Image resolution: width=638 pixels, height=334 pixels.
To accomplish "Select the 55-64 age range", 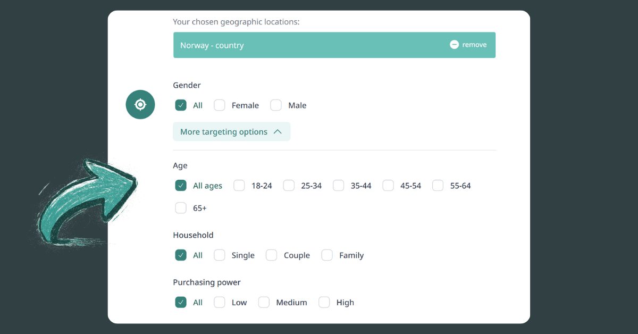I will pyautogui.click(x=438, y=186).
